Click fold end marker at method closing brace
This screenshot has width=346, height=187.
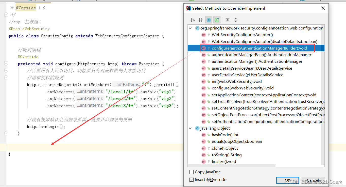tap(6, 133)
